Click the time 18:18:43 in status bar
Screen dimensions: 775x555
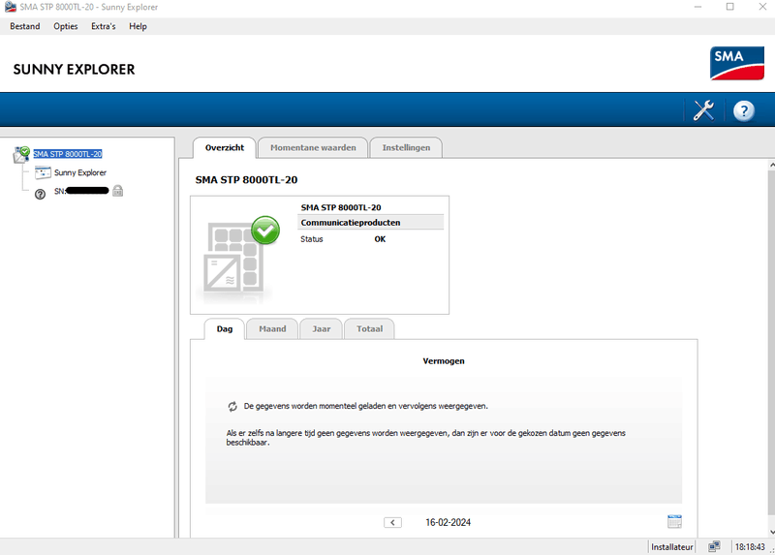(750, 547)
